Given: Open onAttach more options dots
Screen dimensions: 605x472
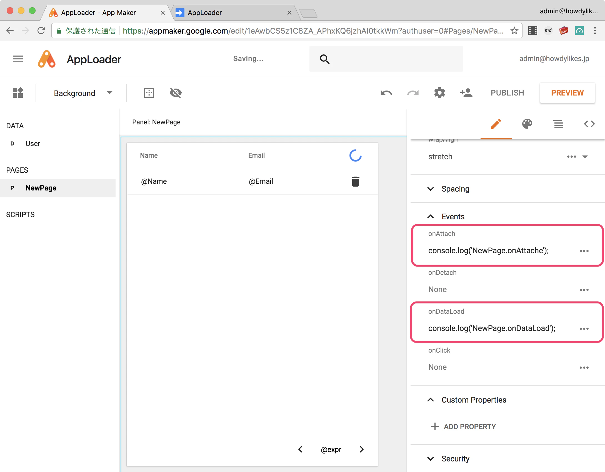Looking at the screenshot, I should pos(584,251).
